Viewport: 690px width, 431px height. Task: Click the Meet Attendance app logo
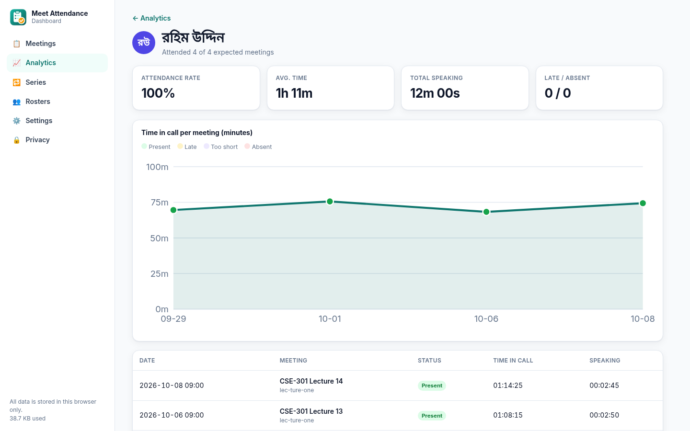(x=18, y=17)
